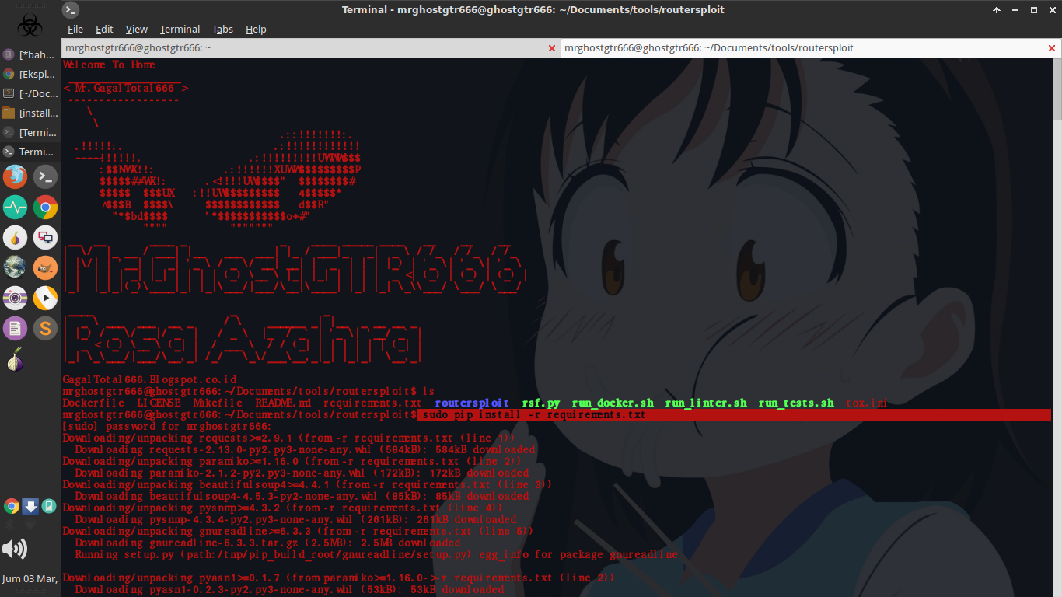Screen dimensions: 1062x597
Task: Click the GagalTotal666.Blogspot.co.id text
Action: [149, 379]
